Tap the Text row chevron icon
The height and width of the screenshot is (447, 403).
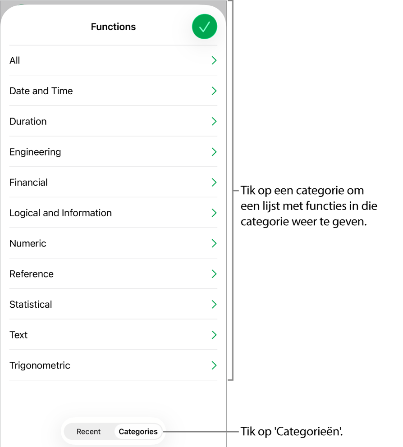tap(214, 335)
